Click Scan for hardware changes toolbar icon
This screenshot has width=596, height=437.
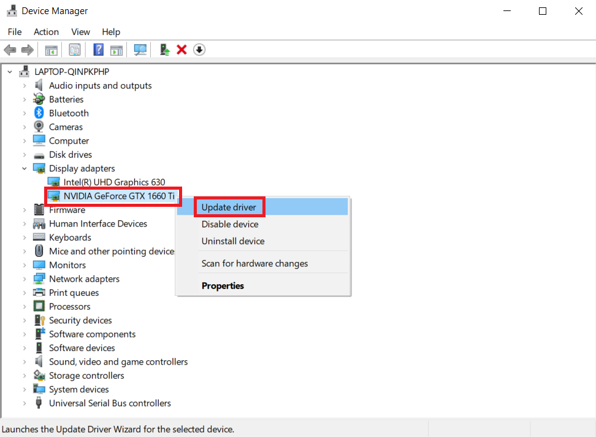point(141,50)
